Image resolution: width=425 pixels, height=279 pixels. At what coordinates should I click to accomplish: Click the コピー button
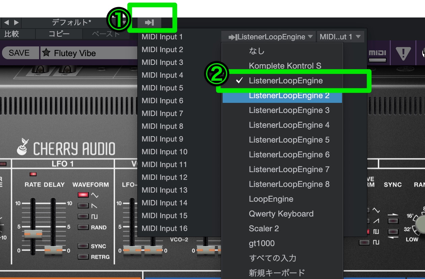click(x=59, y=34)
